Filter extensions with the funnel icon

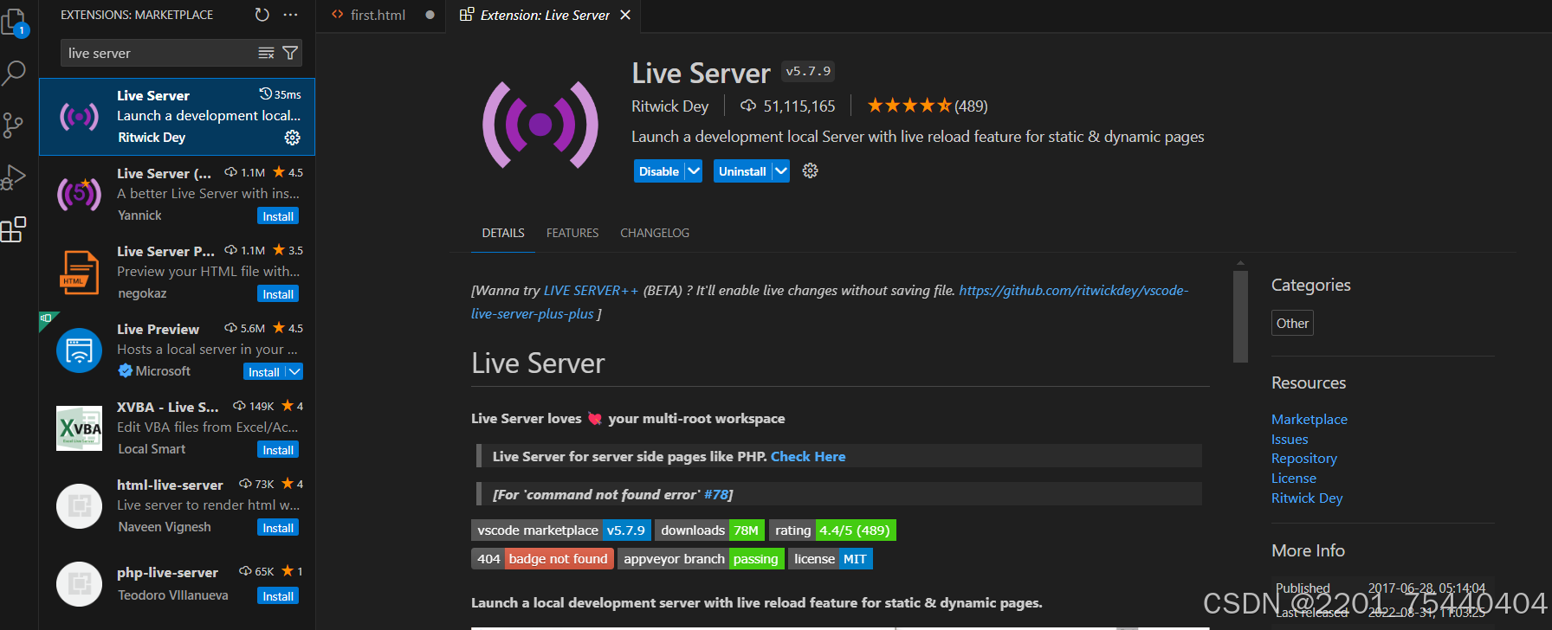290,53
